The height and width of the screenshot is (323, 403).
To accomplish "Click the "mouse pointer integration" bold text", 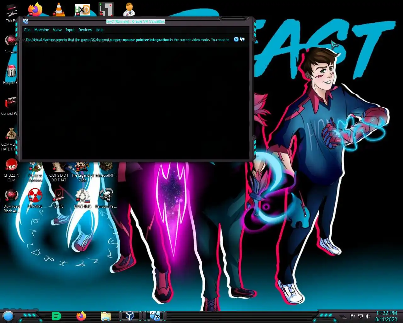I will coord(146,40).
